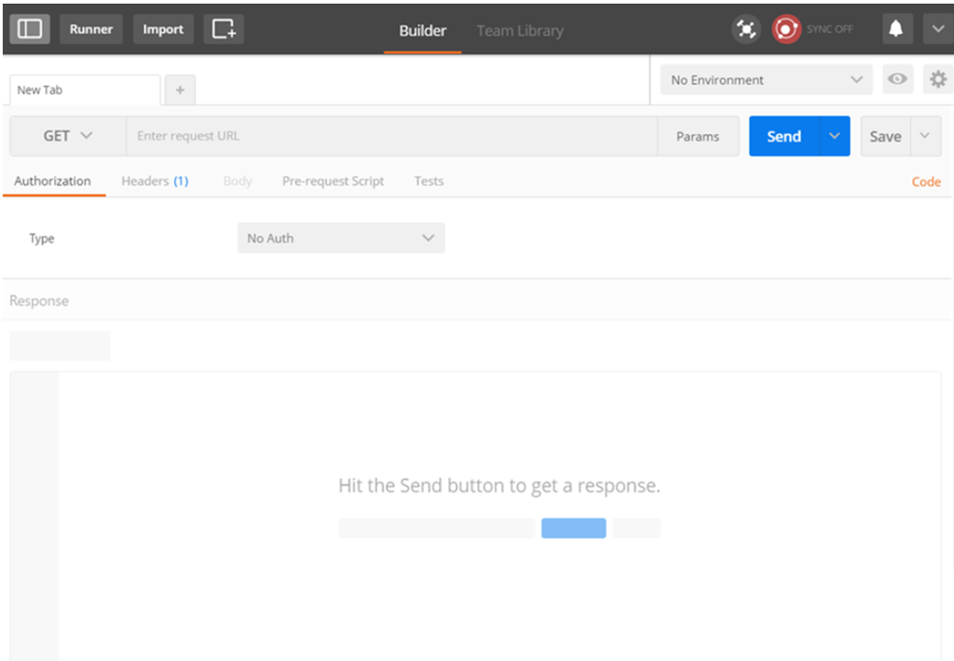Switch to the Team Library view
The image size is (954, 661).
tap(520, 31)
